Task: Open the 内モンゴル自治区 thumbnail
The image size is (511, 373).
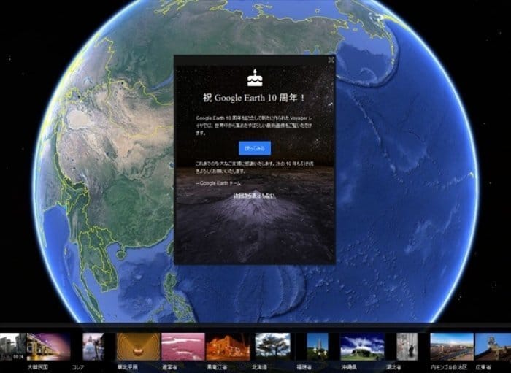Action: click(x=452, y=347)
